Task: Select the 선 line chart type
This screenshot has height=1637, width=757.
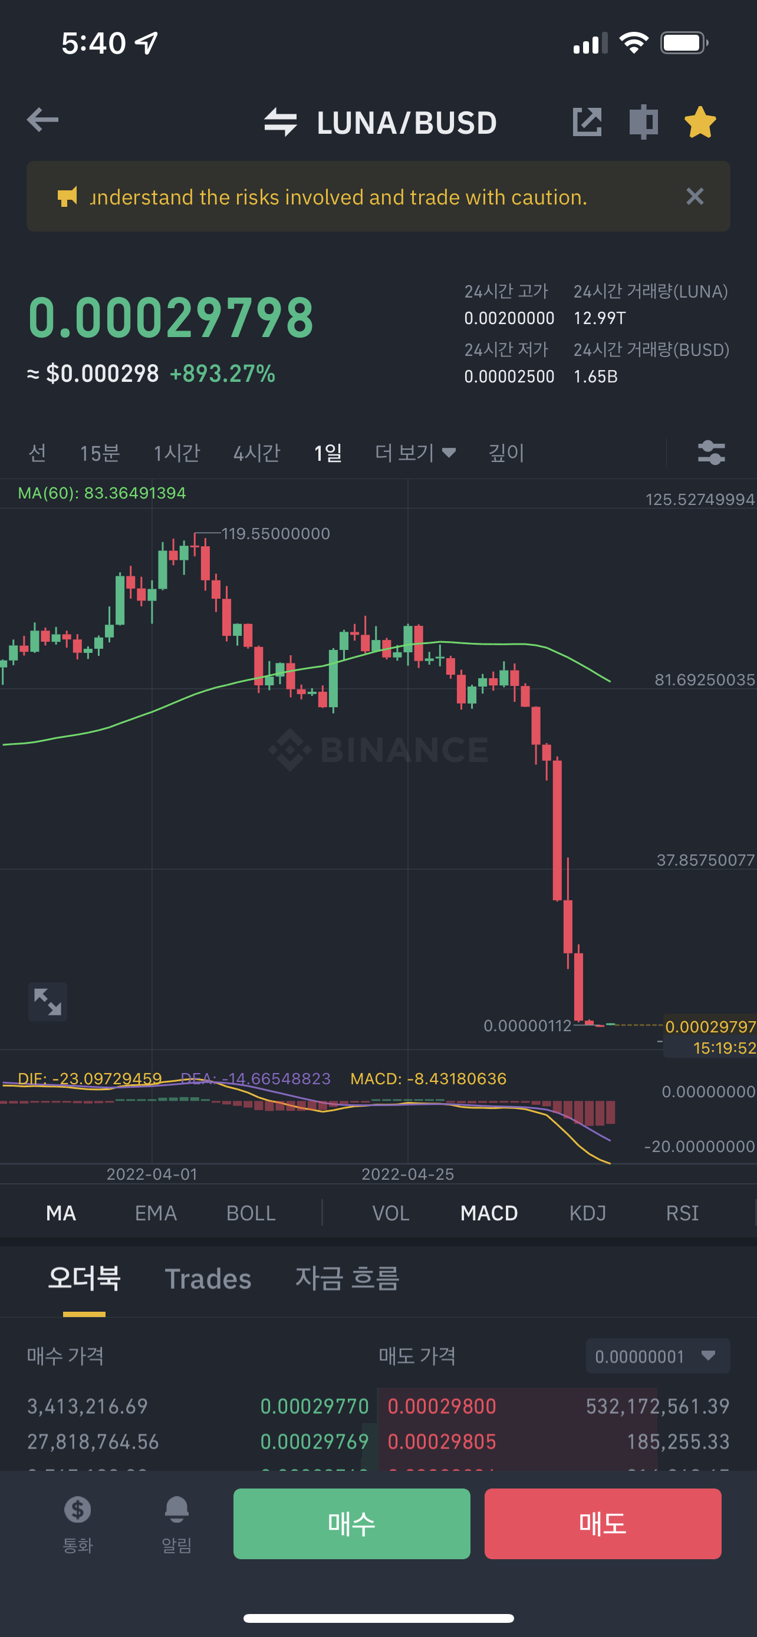Action: pos(38,453)
